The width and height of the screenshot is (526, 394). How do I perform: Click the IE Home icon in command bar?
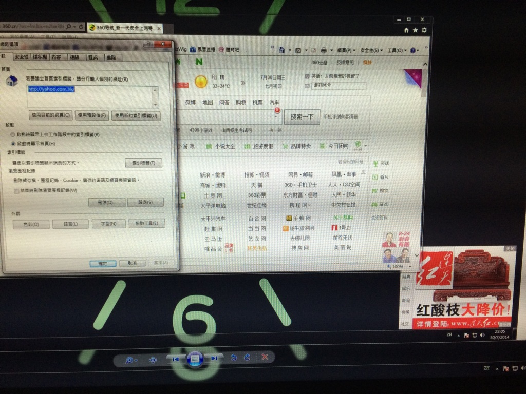(x=282, y=50)
